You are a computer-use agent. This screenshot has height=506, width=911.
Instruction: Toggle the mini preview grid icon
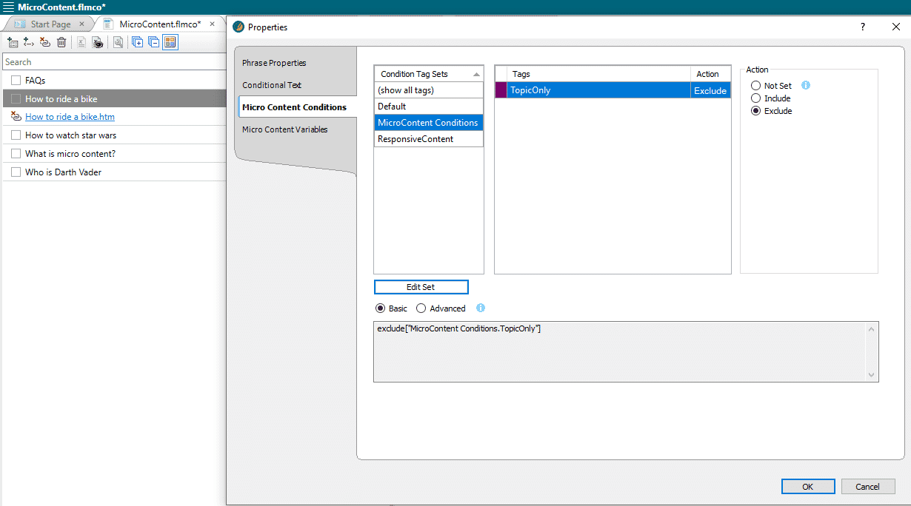170,42
